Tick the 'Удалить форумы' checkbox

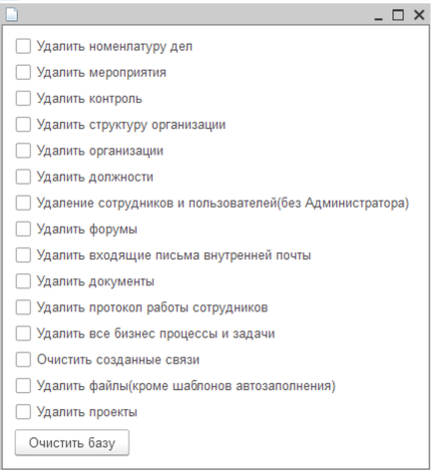click(23, 229)
